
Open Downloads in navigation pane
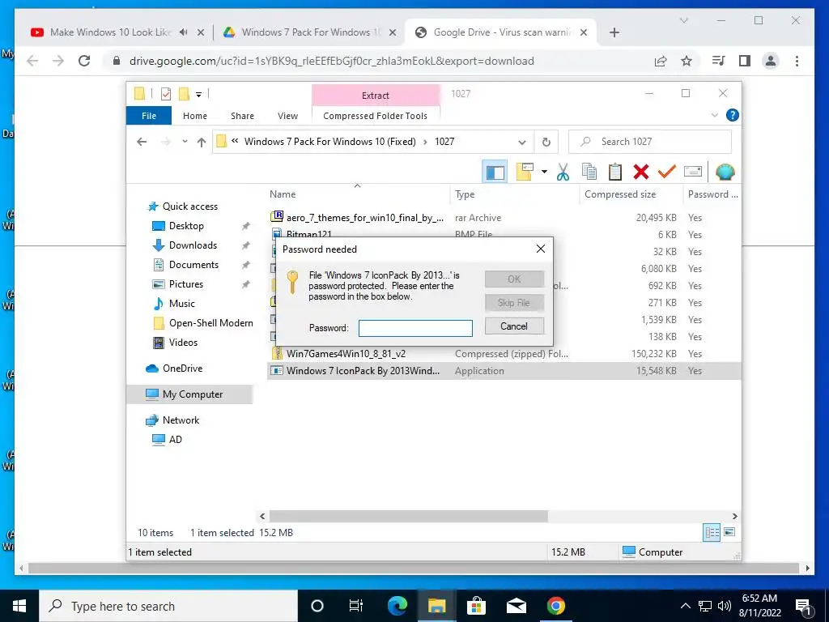[x=193, y=245]
